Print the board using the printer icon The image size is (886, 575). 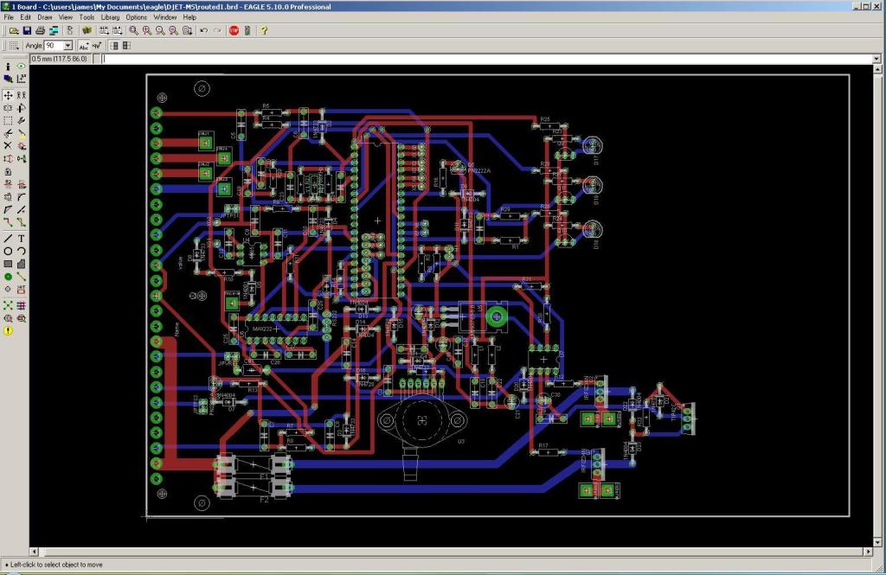(40, 30)
